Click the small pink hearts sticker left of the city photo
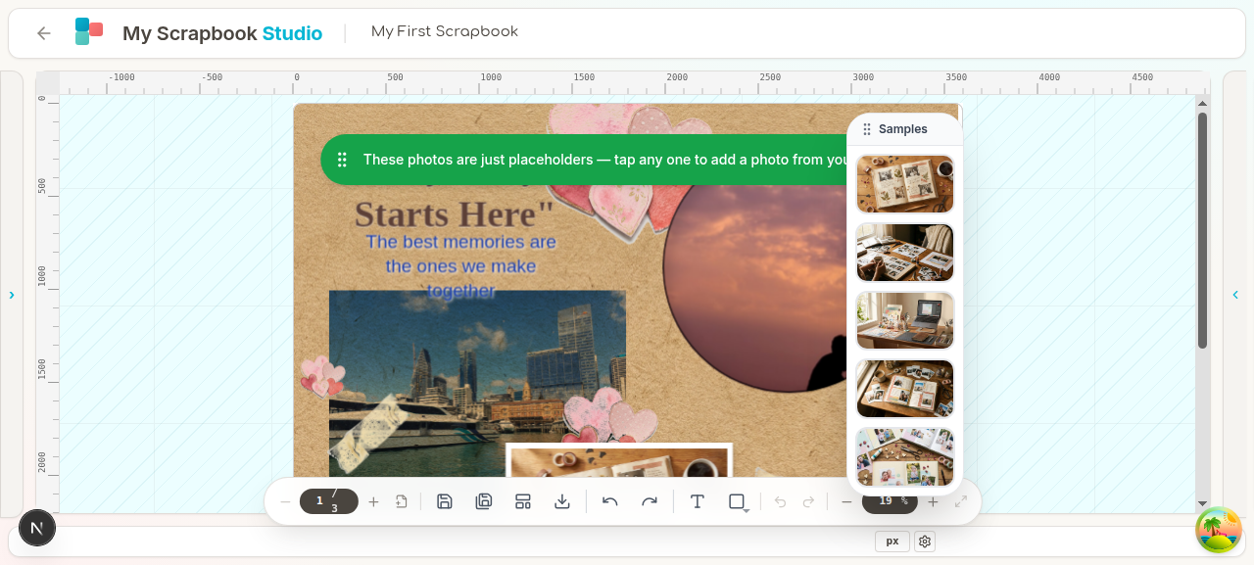 point(321,377)
